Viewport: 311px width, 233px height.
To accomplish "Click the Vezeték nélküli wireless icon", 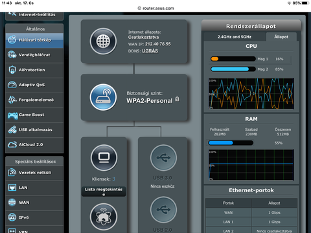I will (x=12, y=172).
